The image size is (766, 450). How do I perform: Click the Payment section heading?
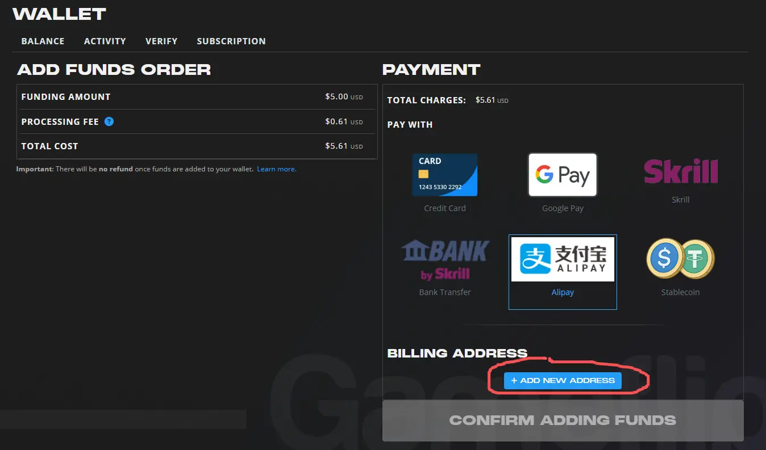[431, 69]
